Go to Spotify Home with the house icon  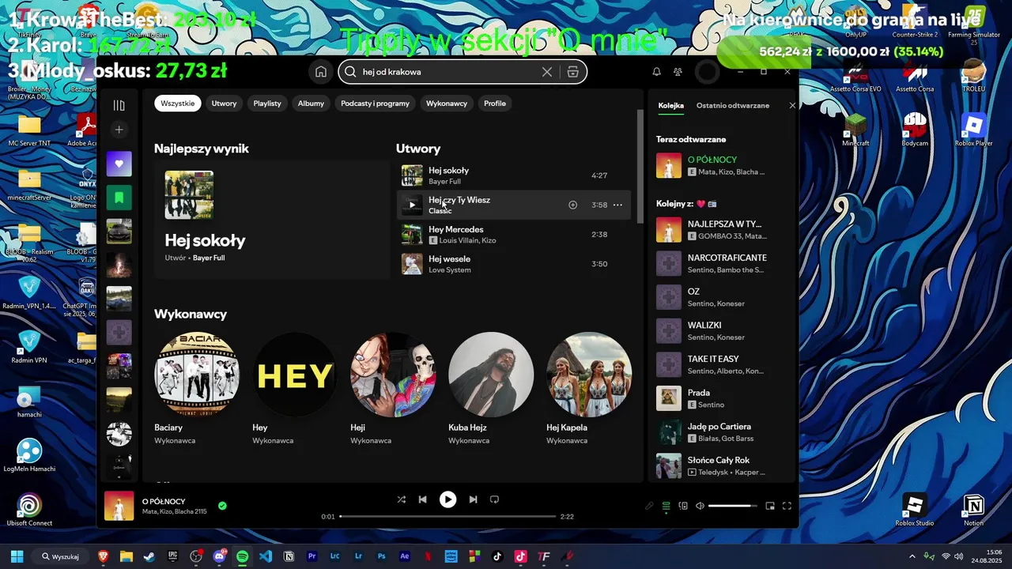point(321,72)
